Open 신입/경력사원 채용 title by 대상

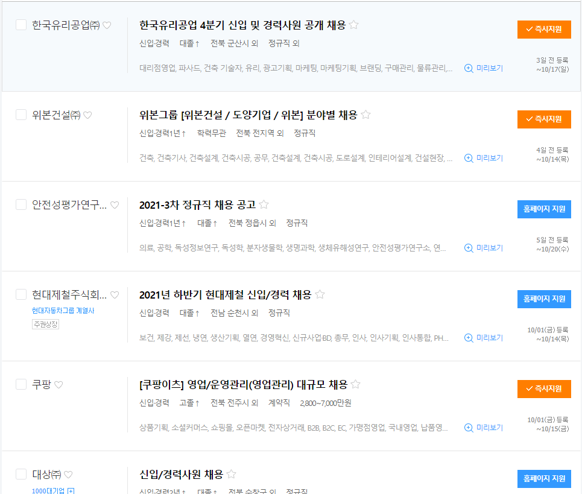click(x=181, y=474)
